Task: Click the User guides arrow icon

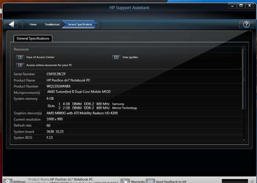Action: point(116,57)
